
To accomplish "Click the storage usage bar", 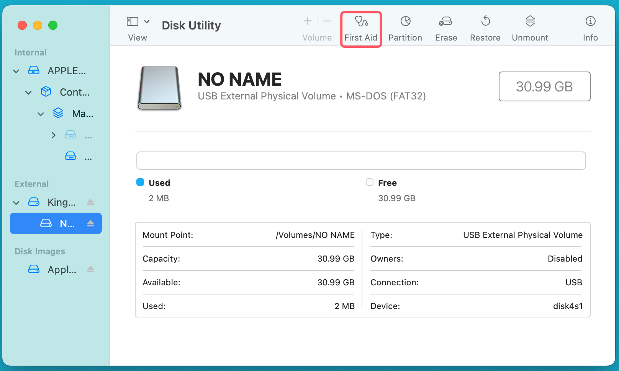I will pos(360,160).
